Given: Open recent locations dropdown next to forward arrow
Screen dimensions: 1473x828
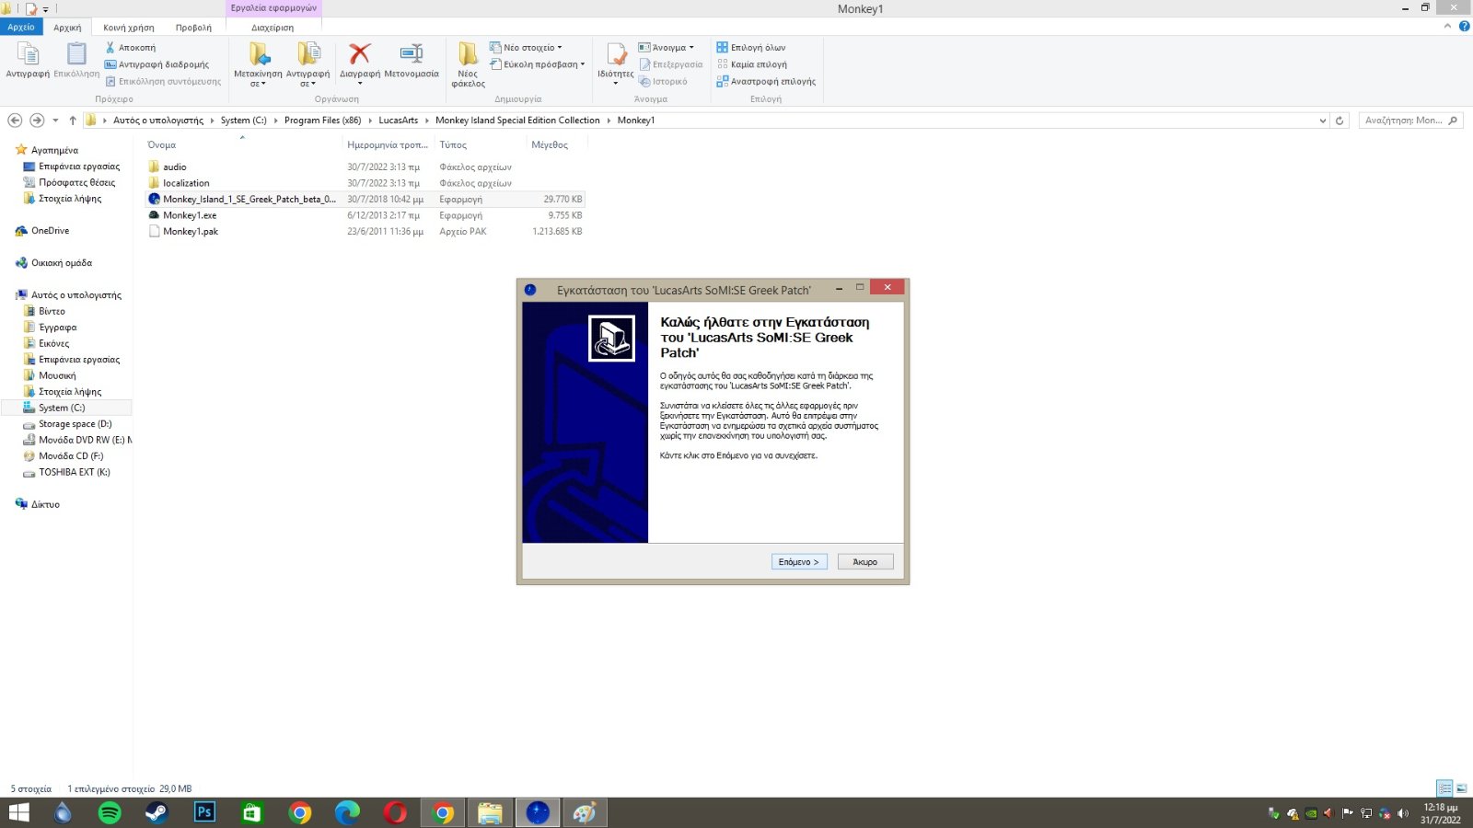Looking at the screenshot, I should pos(55,121).
